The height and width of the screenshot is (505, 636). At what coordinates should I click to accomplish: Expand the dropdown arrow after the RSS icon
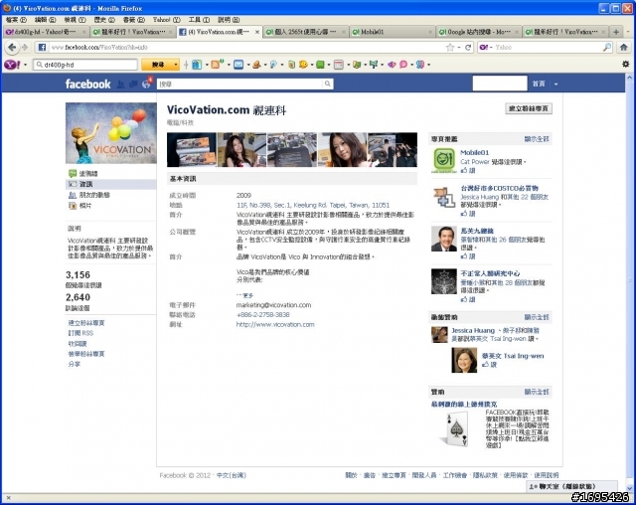click(229, 65)
